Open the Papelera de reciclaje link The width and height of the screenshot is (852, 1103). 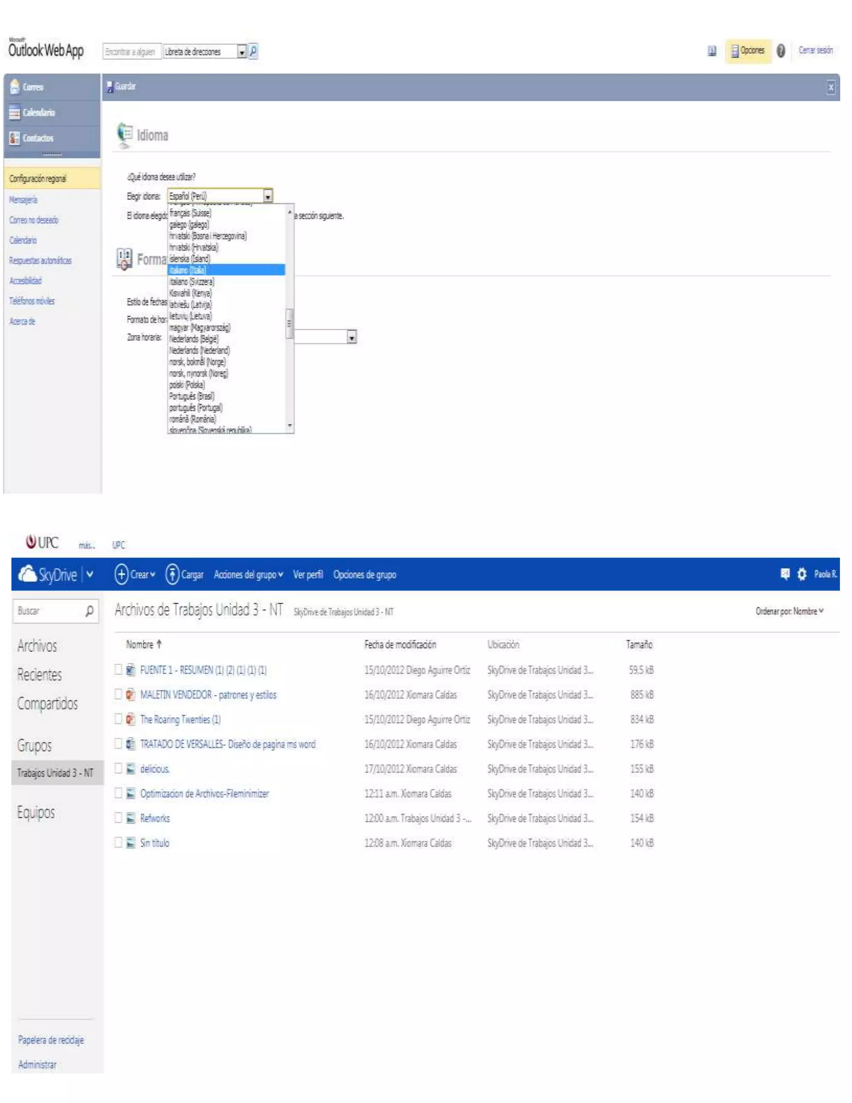[51, 1040]
